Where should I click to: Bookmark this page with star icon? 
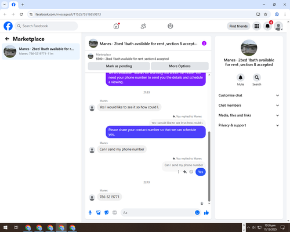coord(266,14)
